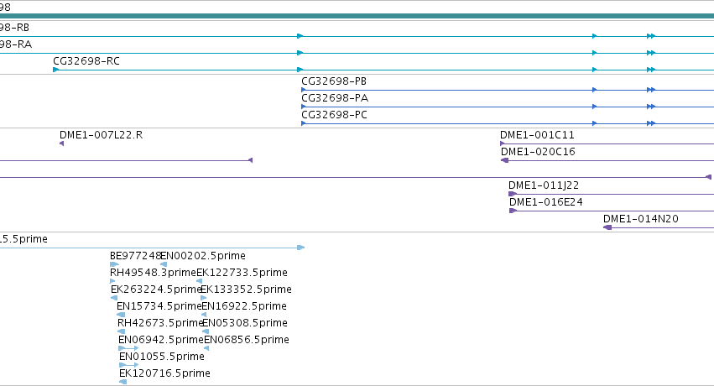
Task: Click the DME1-020C16 arrowhead glyph
Action: pyautogui.click(x=504, y=160)
